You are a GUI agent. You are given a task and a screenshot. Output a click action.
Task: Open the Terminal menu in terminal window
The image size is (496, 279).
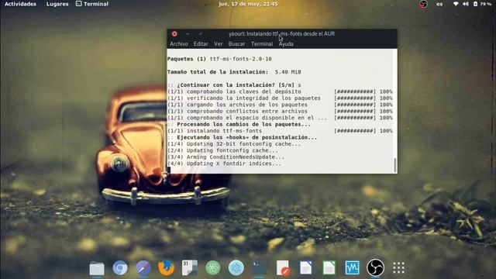(x=262, y=44)
